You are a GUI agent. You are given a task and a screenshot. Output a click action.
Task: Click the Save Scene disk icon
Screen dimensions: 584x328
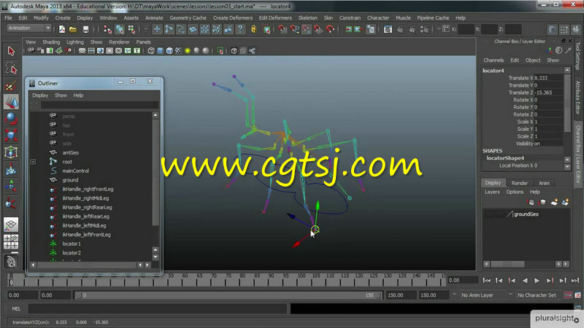[x=85, y=29]
